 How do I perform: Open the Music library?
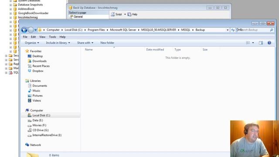(36, 91)
